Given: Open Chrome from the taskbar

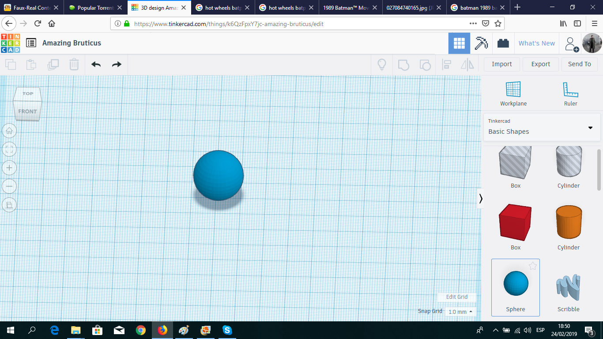Looking at the screenshot, I should point(141,330).
